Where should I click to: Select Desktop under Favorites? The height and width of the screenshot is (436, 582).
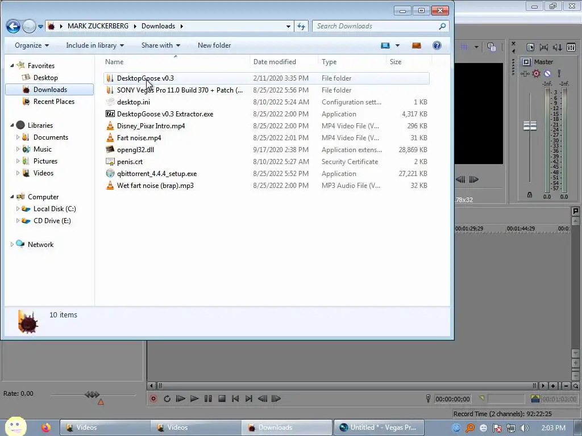[45, 77]
